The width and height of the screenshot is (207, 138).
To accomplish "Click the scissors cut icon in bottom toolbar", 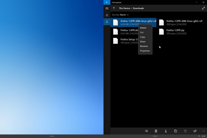I will [166, 131].
